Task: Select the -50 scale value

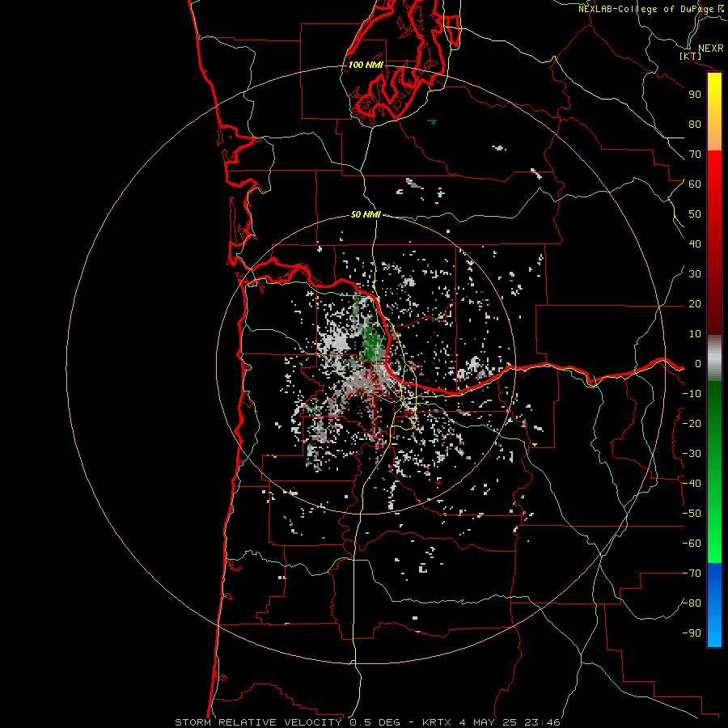Action: (692, 514)
